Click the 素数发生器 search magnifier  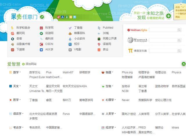click(179, 51)
